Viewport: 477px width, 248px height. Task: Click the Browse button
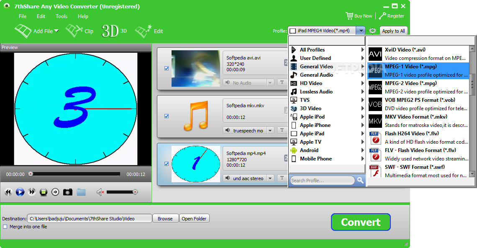(x=165, y=218)
